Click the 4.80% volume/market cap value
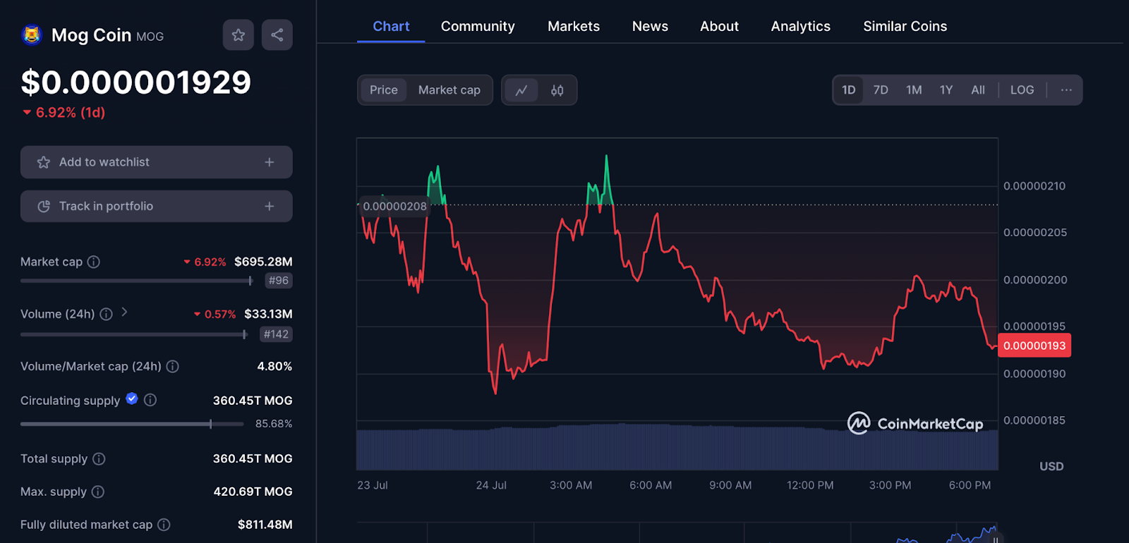The height and width of the screenshot is (543, 1129). pyautogui.click(x=274, y=367)
